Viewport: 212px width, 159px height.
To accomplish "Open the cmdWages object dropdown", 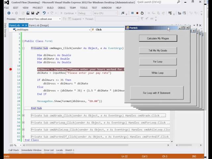I will (89, 29).
